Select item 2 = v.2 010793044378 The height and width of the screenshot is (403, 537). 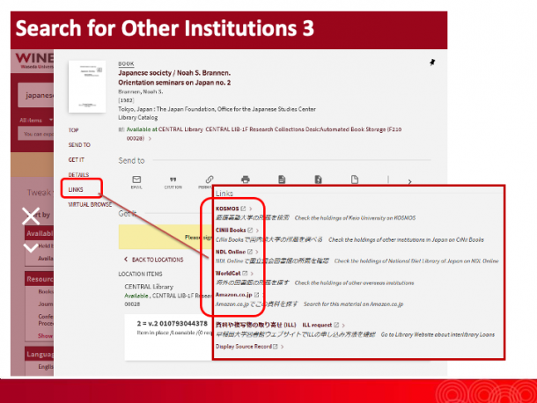(173, 323)
